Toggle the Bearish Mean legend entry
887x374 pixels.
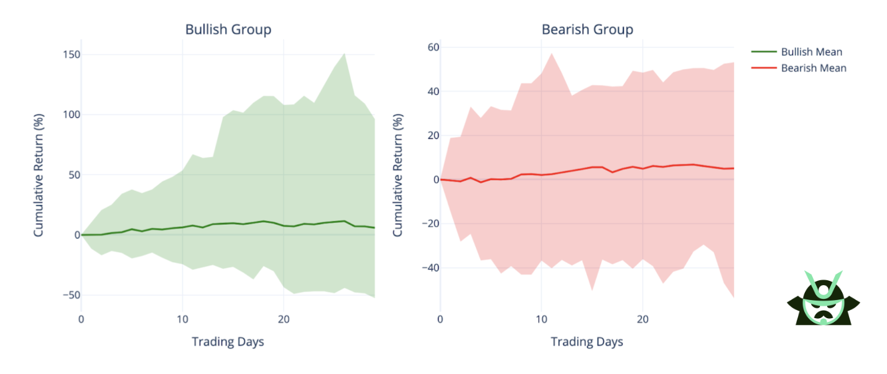(x=799, y=68)
